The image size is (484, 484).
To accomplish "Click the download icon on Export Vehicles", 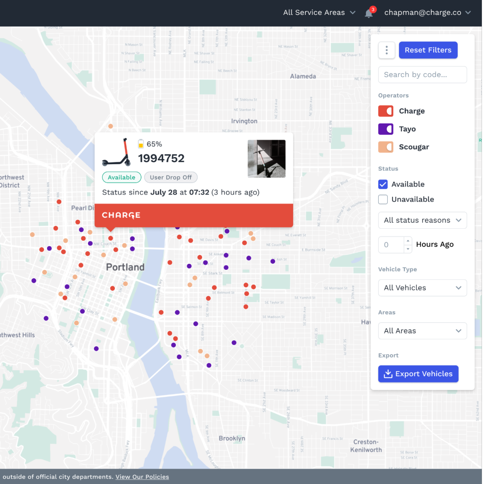I will 388,374.
